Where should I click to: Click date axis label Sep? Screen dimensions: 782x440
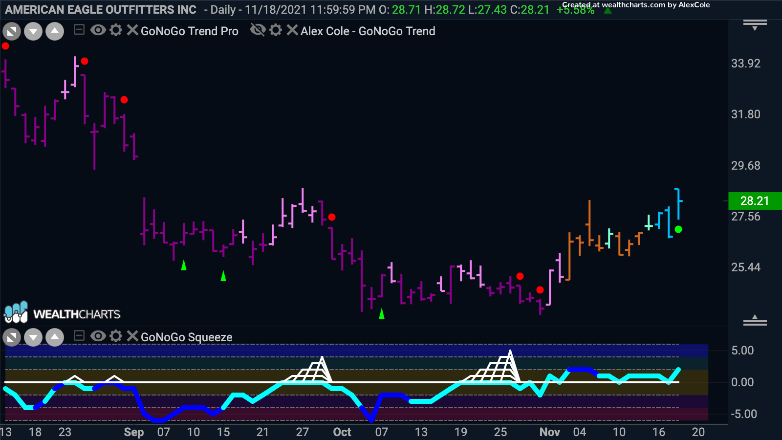[134, 432]
